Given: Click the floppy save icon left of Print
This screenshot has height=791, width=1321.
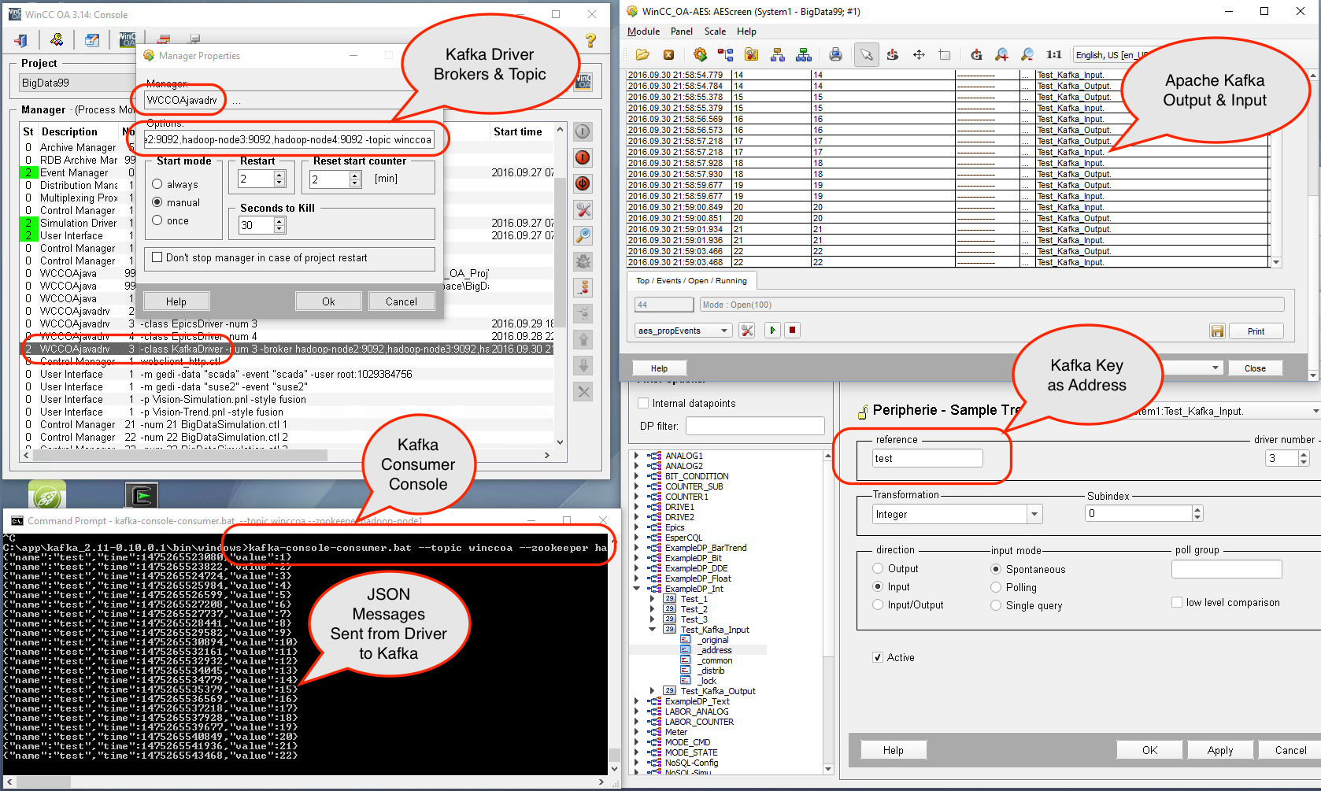Looking at the screenshot, I should (x=1217, y=331).
